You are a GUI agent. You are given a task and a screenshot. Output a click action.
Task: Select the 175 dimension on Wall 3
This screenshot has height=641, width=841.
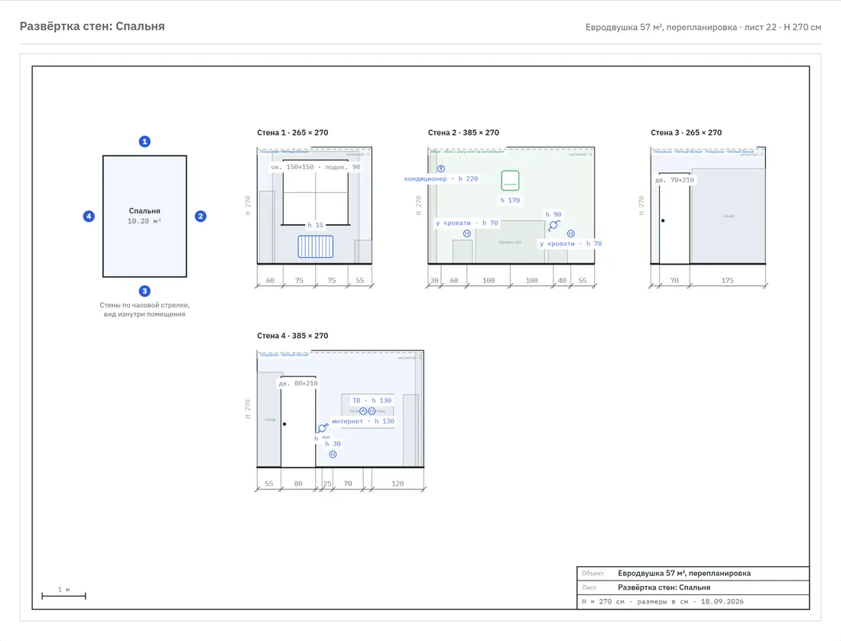[727, 281]
